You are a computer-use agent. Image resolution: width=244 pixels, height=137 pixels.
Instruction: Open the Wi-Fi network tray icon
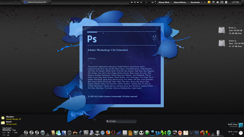click(x=213, y=2)
